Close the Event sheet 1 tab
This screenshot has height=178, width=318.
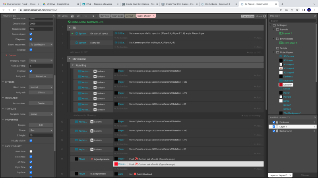click(154, 16)
